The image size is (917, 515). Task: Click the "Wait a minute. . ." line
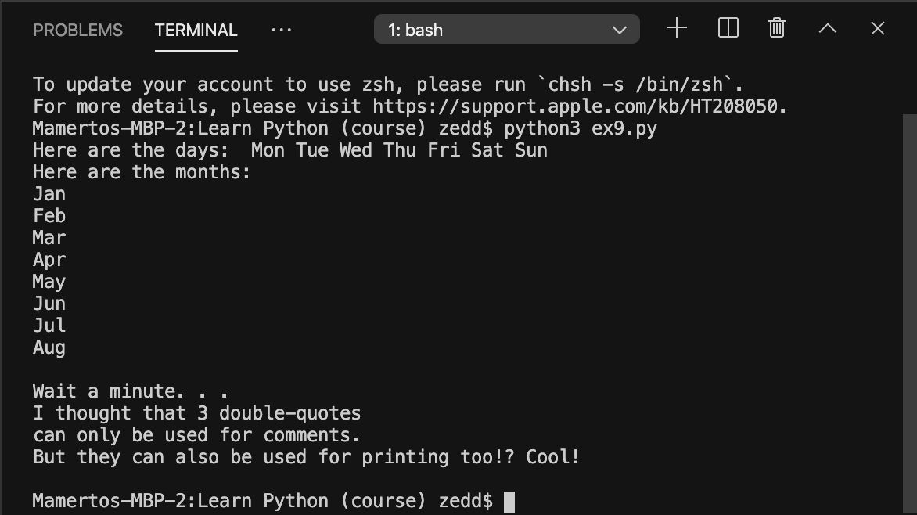[130, 391]
